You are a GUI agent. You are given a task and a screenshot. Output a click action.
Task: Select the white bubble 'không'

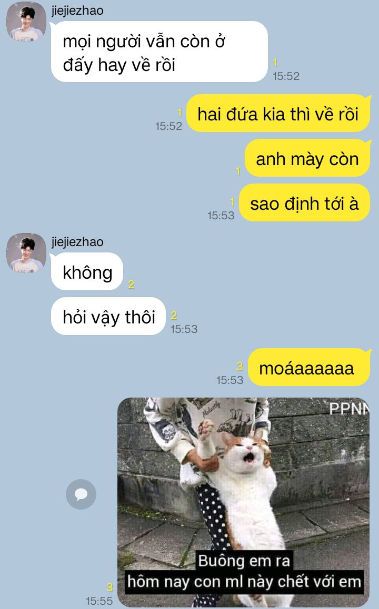click(x=87, y=271)
